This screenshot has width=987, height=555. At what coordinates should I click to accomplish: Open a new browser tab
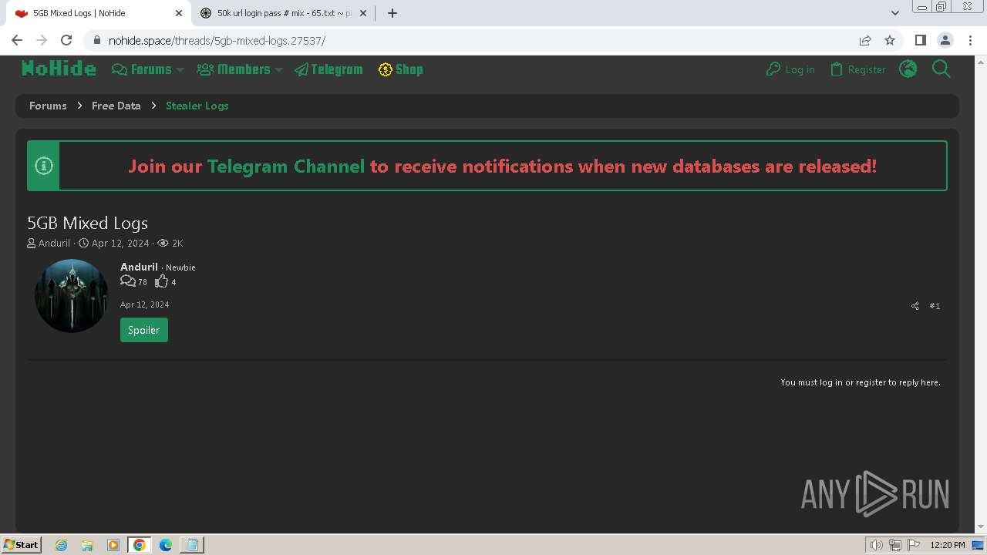tap(392, 13)
